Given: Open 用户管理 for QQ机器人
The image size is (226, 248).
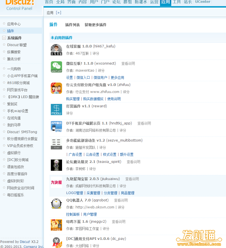Looking at the screenshot, I should (x=90, y=214).
